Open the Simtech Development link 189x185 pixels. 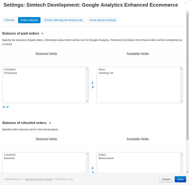click(39, 179)
